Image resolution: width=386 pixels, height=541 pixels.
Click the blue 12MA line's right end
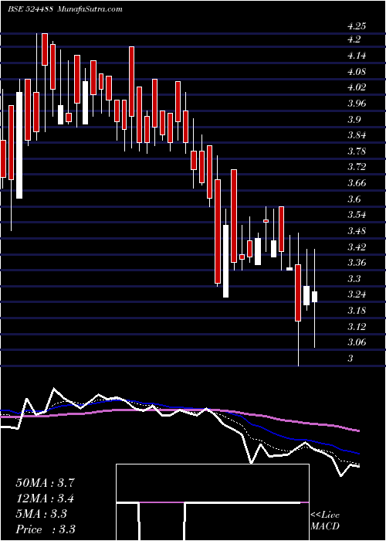pyautogui.click(x=358, y=454)
